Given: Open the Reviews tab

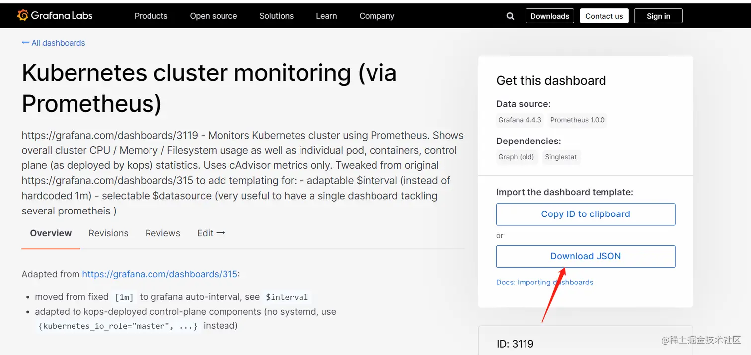Looking at the screenshot, I should point(162,233).
